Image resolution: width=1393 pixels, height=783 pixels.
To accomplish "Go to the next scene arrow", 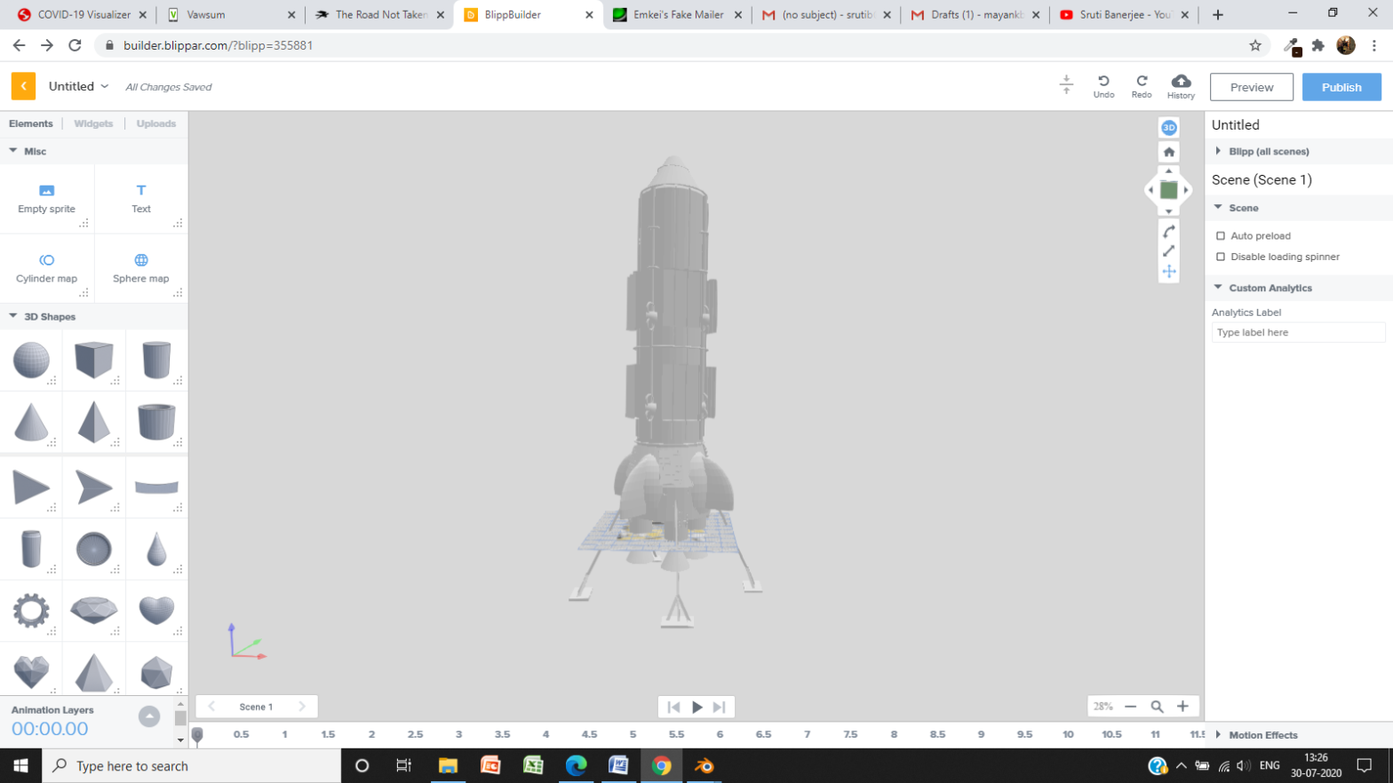I will pyautogui.click(x=302, y=707).
